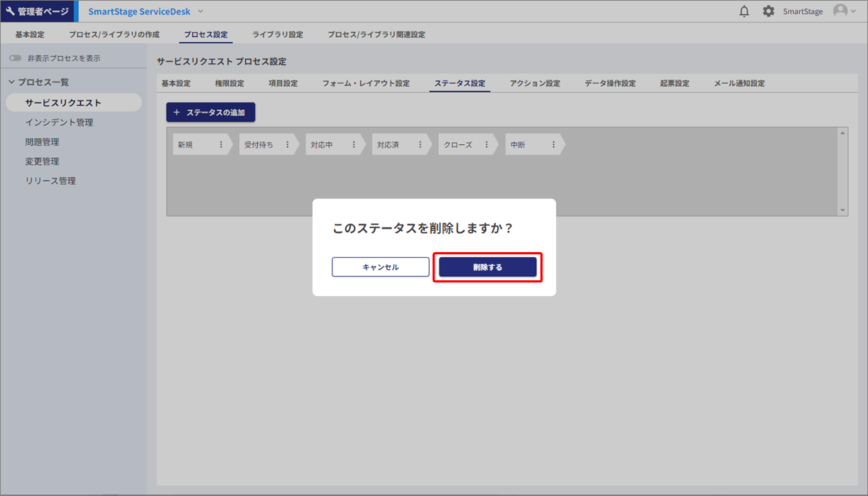Switch to the アクション設定 tab
Viewport: 868px width, 496px height.
click(x=534, y=84)
